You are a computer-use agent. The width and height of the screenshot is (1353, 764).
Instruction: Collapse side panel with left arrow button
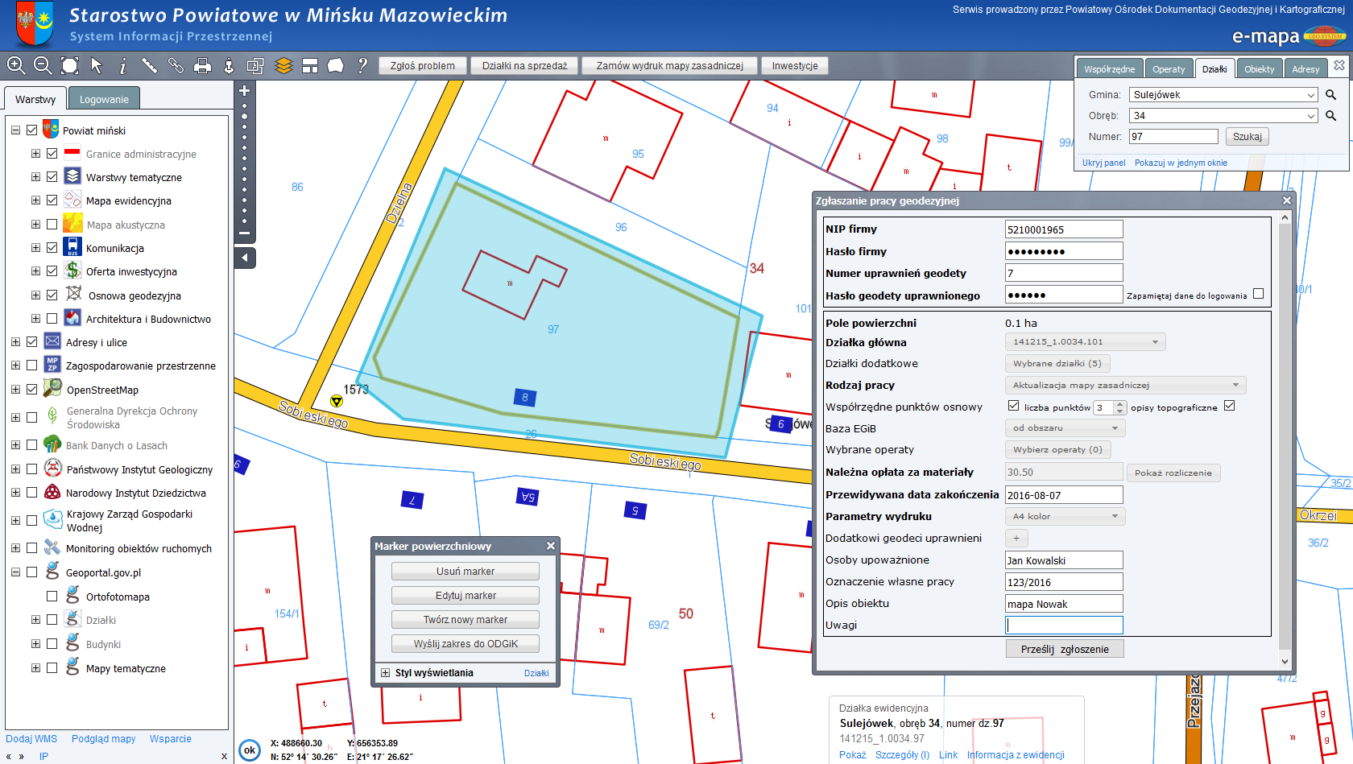[x=245, y=258]
